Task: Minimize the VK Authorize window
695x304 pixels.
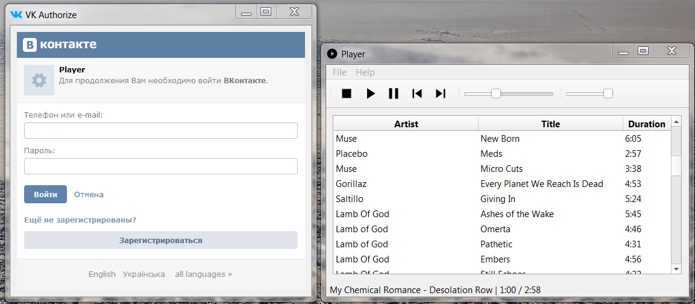Action: (246, 12)
